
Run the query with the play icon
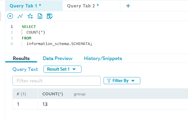pyautogui.click(x=10, y=16)
